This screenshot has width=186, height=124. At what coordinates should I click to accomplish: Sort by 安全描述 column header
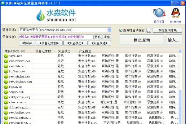(x=127, y=51)
